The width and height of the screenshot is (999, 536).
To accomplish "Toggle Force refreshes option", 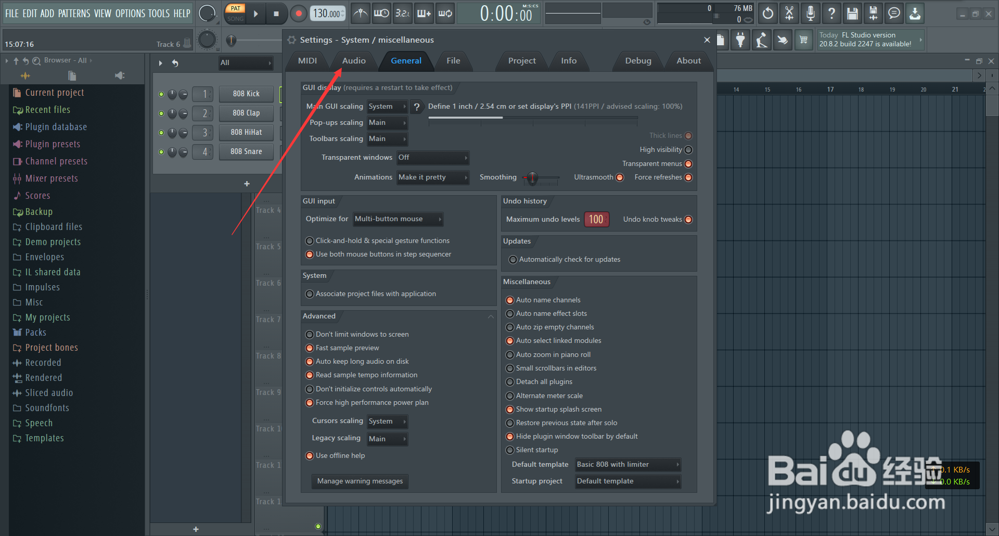I will click(x=688, y=177).
